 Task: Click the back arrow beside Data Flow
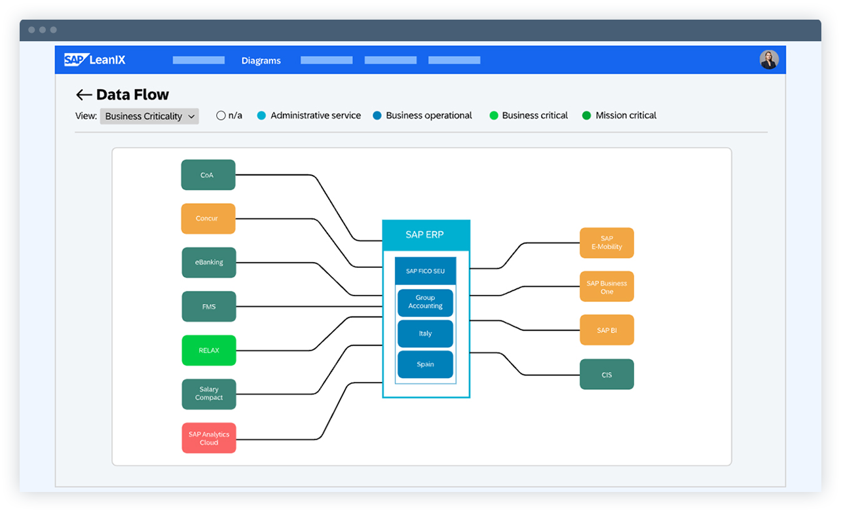pos(83,94)
